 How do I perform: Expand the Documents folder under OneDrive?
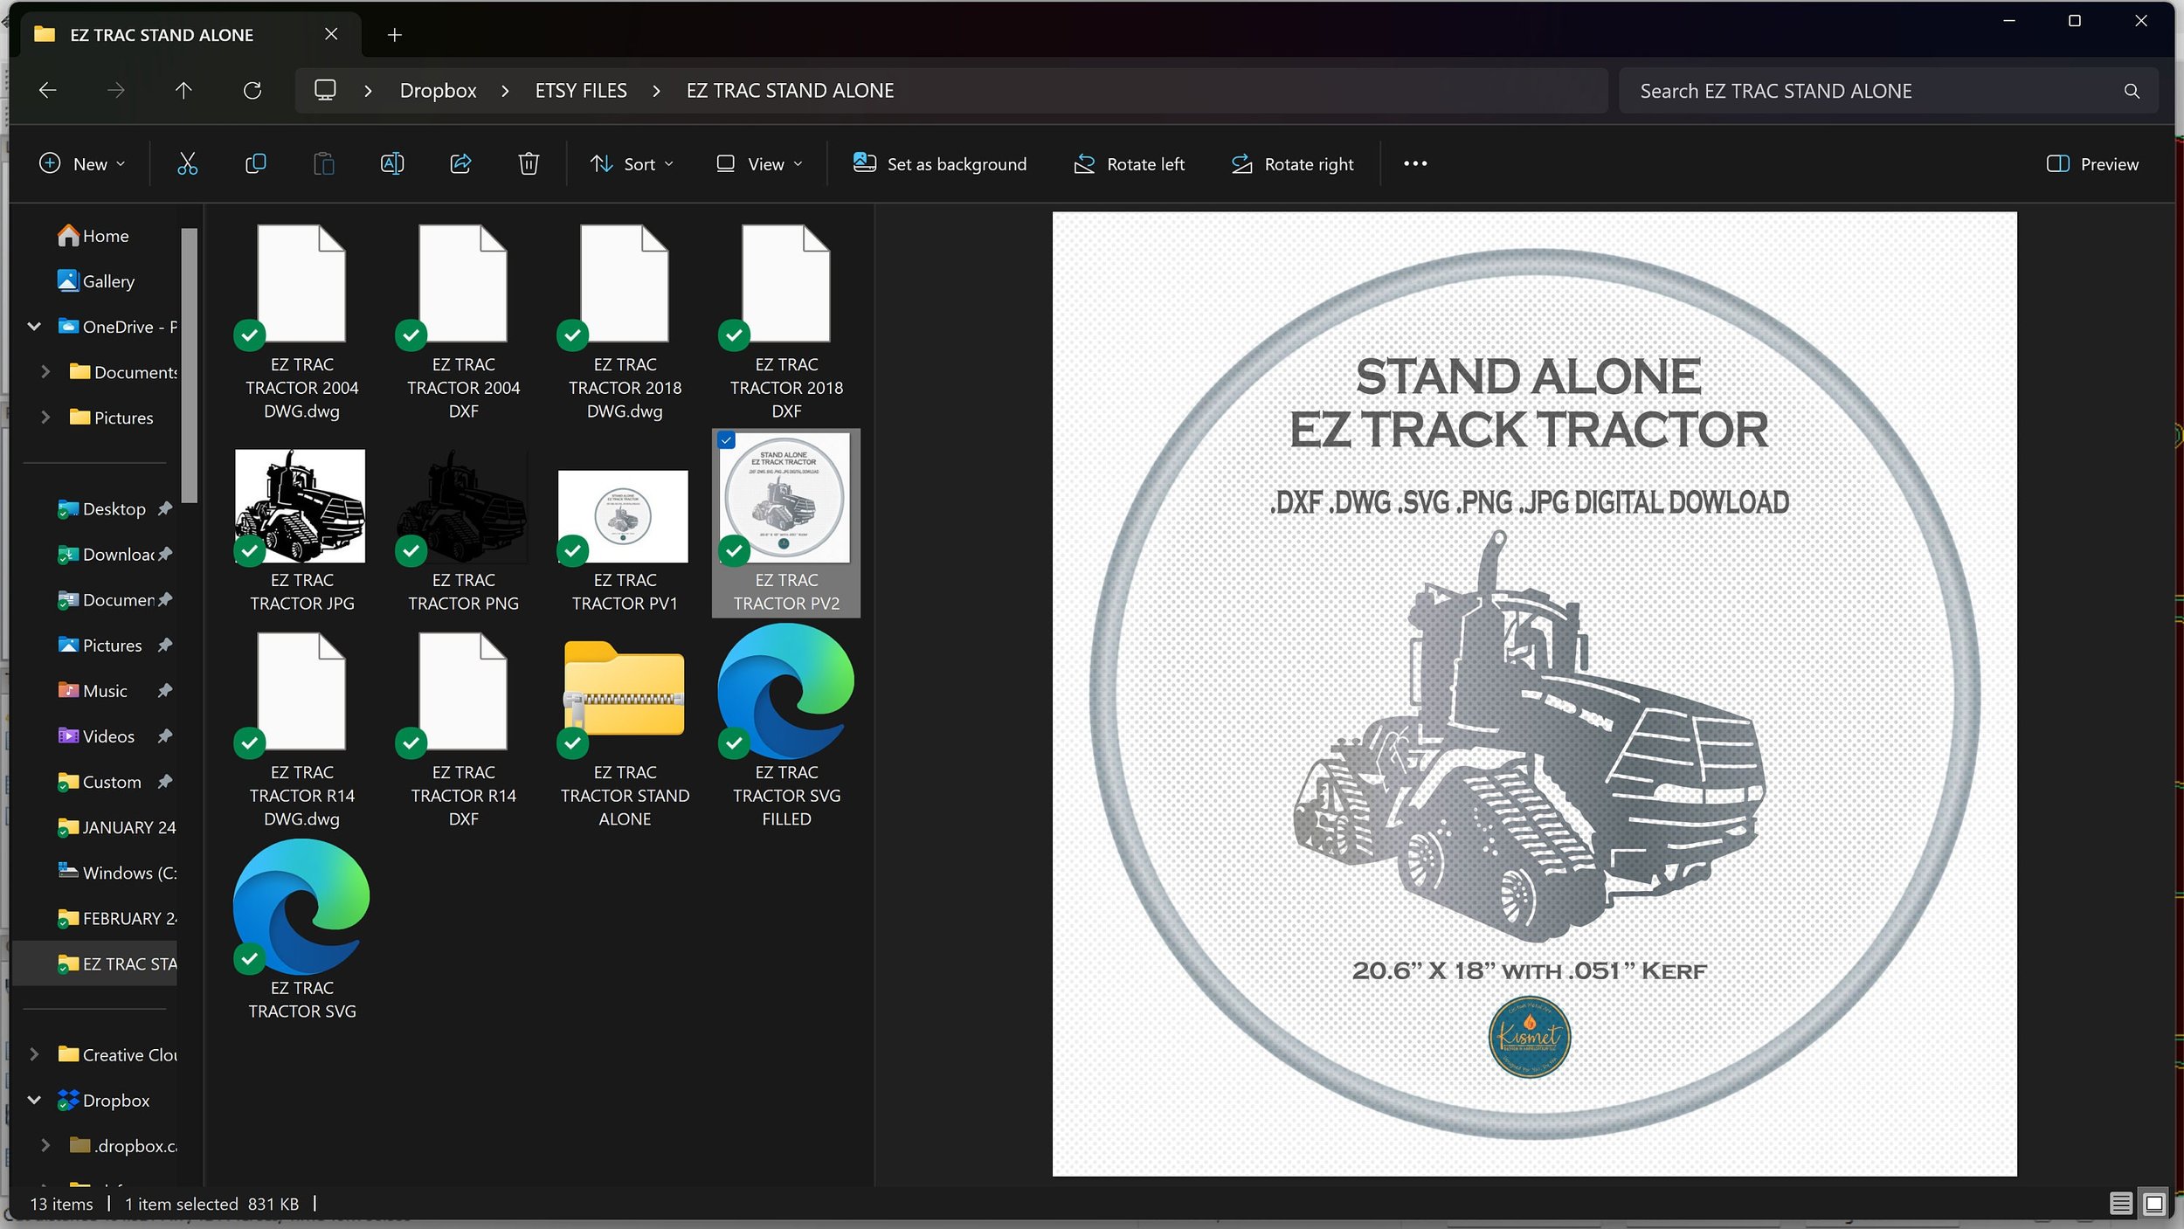[x=45, y=372]
